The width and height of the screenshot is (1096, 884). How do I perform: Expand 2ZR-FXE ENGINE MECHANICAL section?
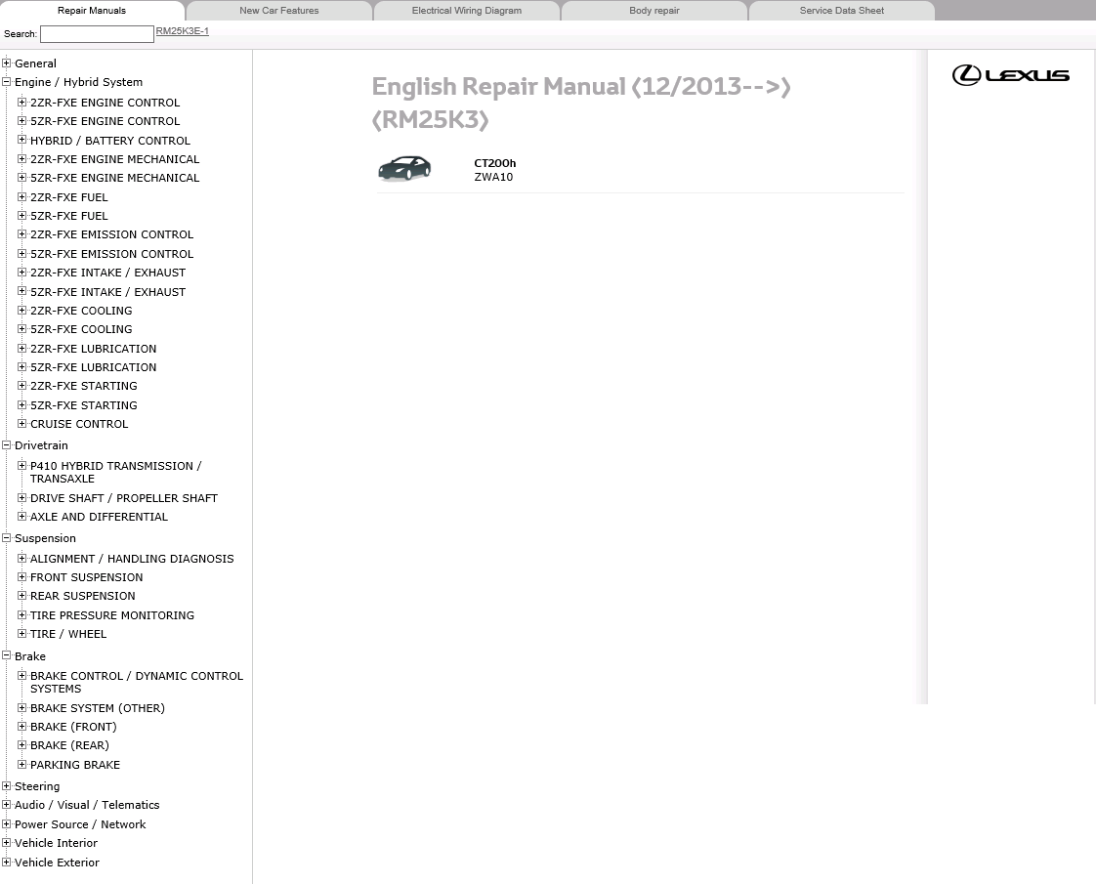pyautogui.click(x=21, y=158)
